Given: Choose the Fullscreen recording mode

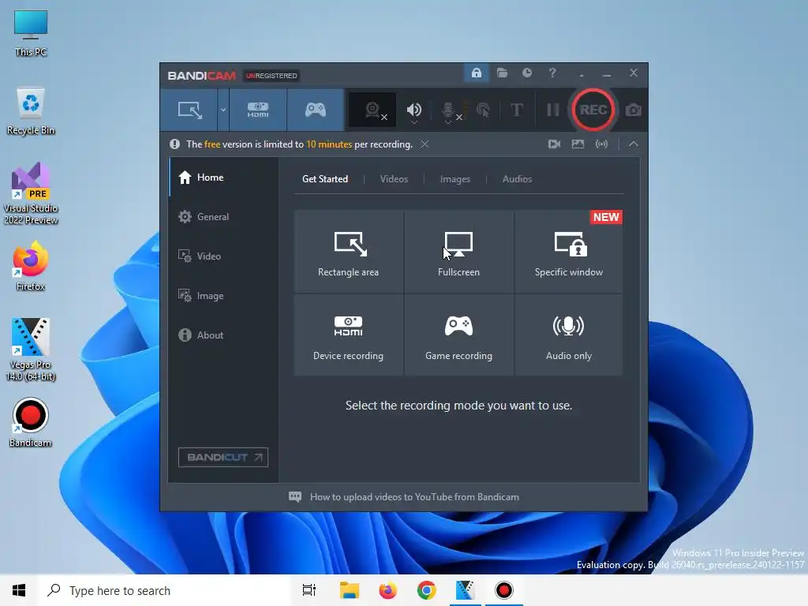Looking at the screenshot, I should click(458, 252).
